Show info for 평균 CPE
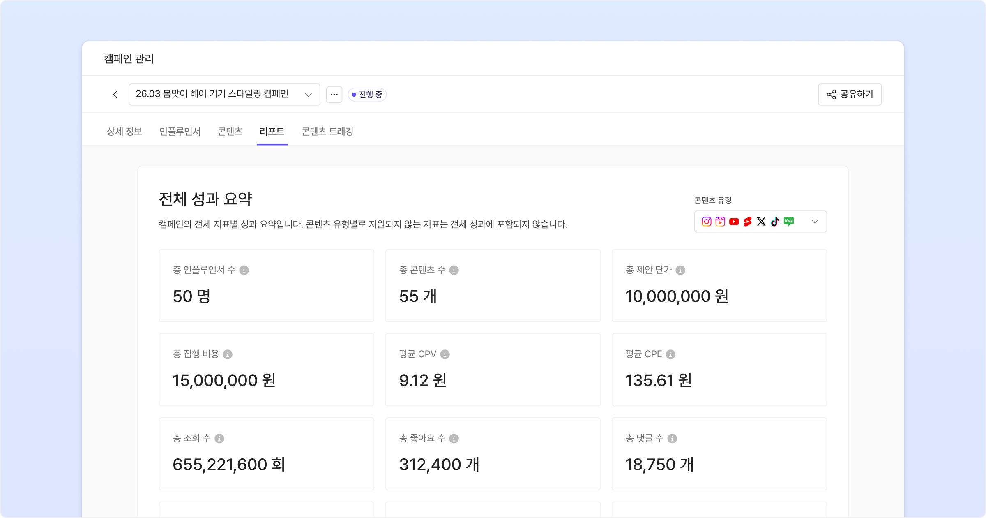Viewport: 986px width, 518px height. pyautogui.click(x=670, y=354)
